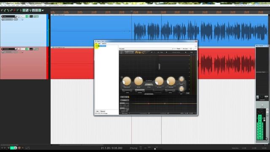Solo the red track
Image resolution: width=270 pixels, height=152 pixels.
click(24, 49)
